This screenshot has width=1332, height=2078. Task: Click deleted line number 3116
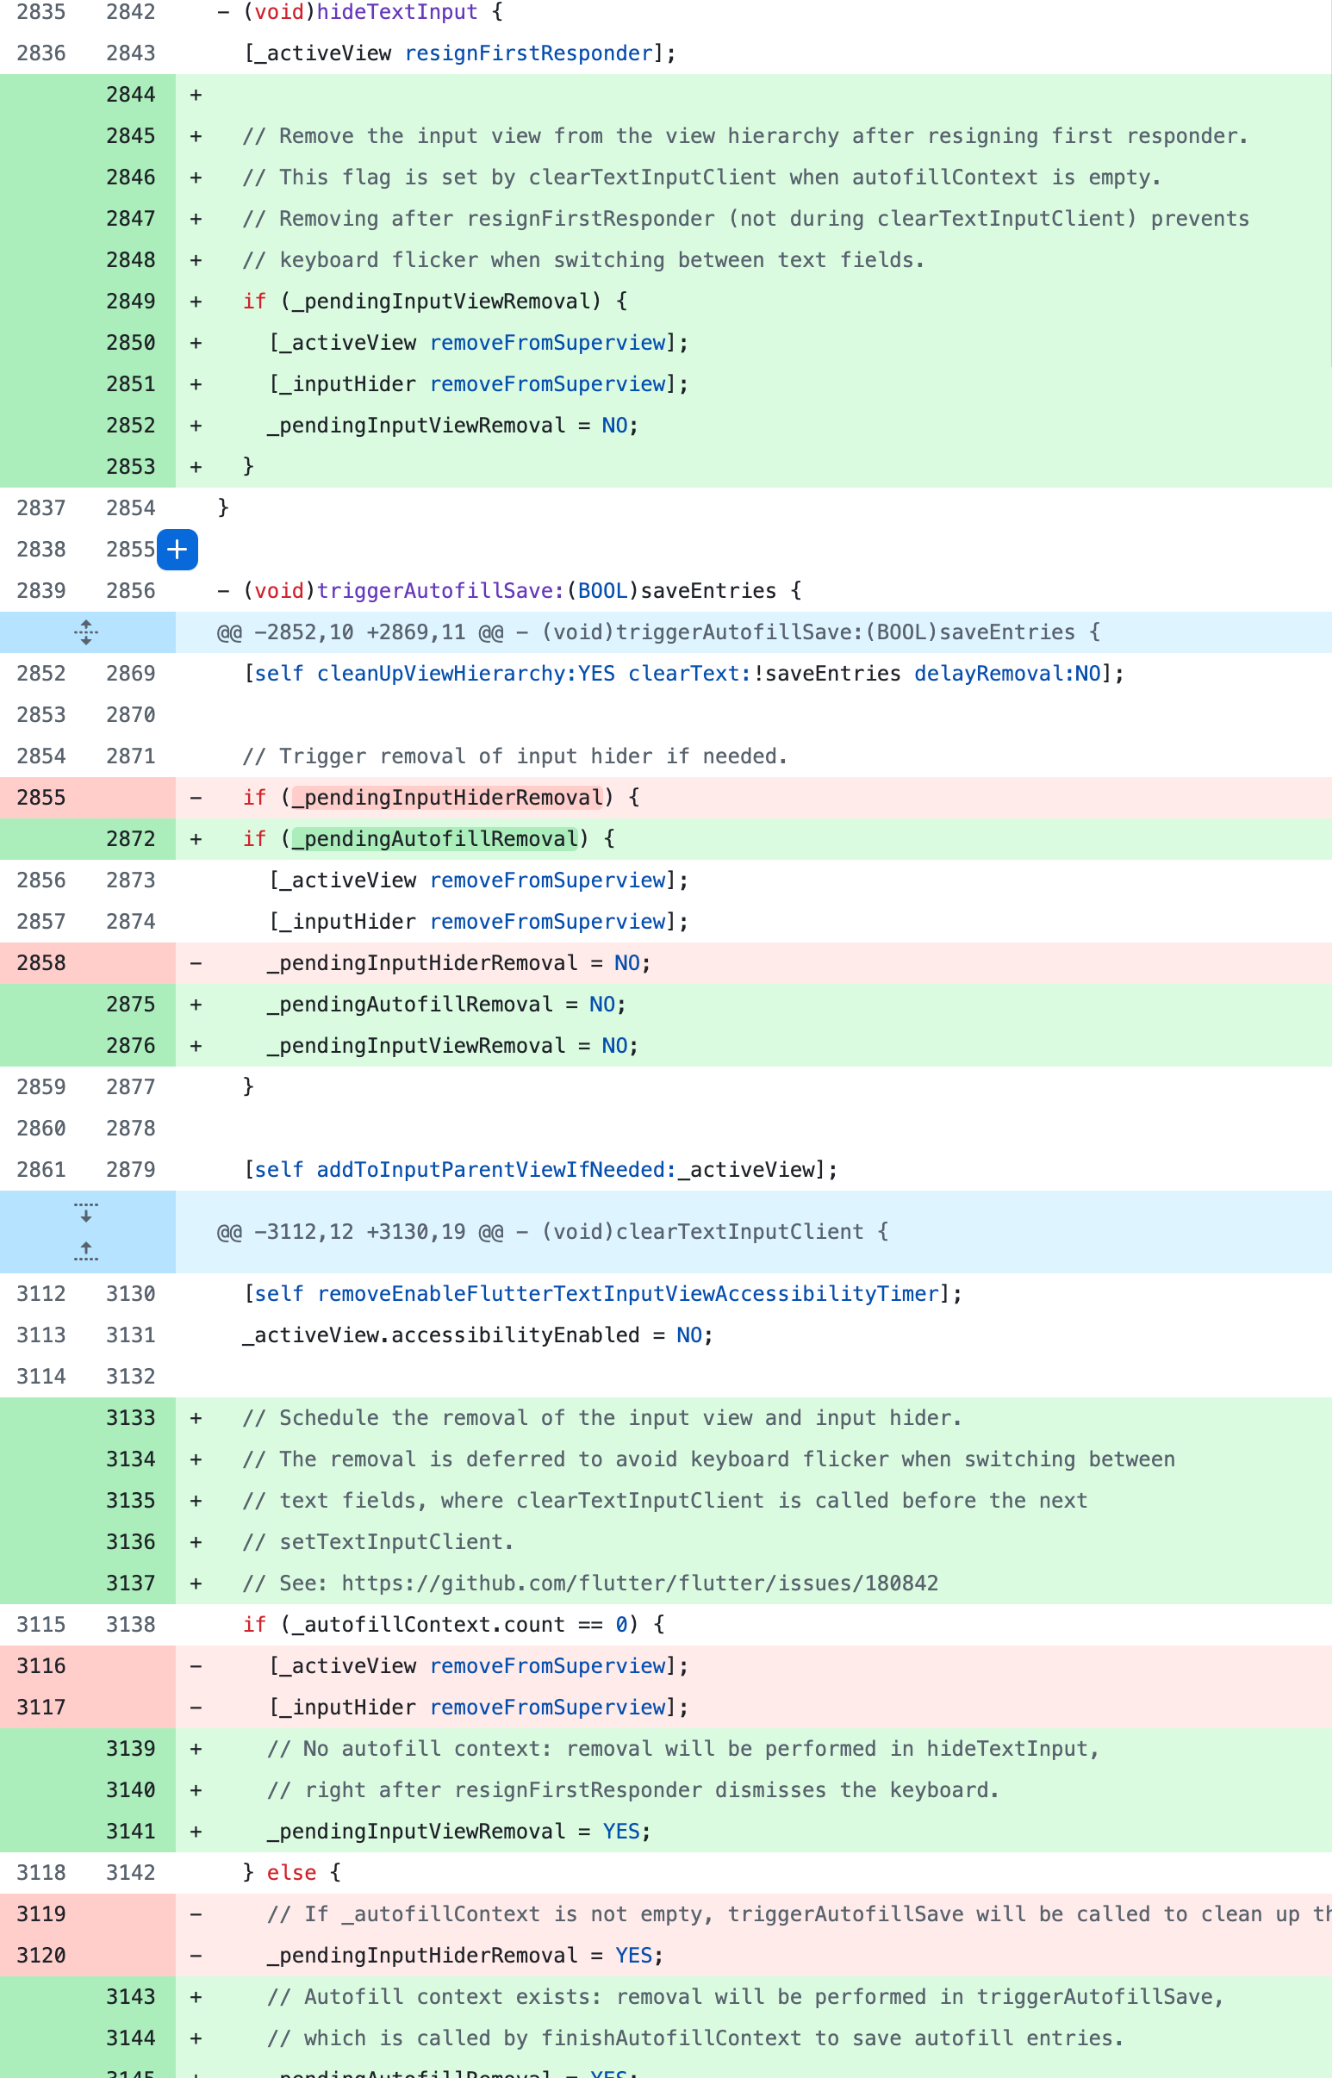(x=41, y=1665)
